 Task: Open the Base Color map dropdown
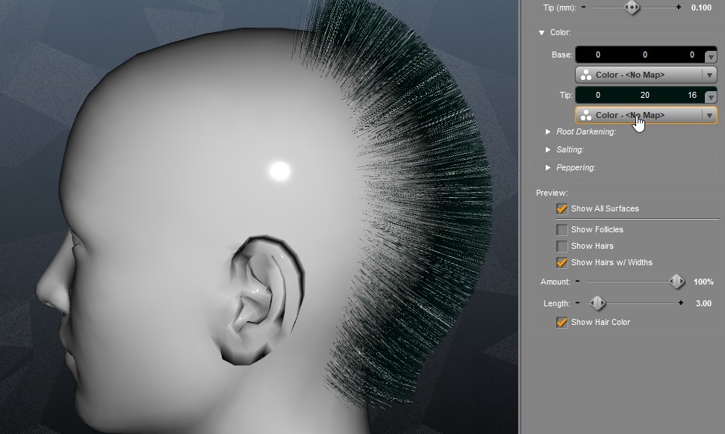coord(708,75)
